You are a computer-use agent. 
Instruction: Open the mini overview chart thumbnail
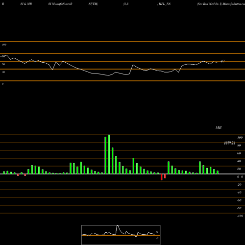click(121, 235)
